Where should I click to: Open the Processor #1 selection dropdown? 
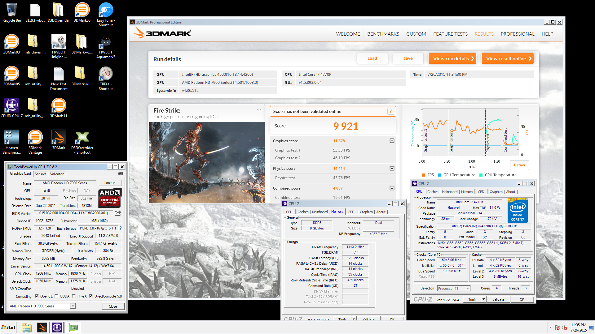click(x=468, y=289)
